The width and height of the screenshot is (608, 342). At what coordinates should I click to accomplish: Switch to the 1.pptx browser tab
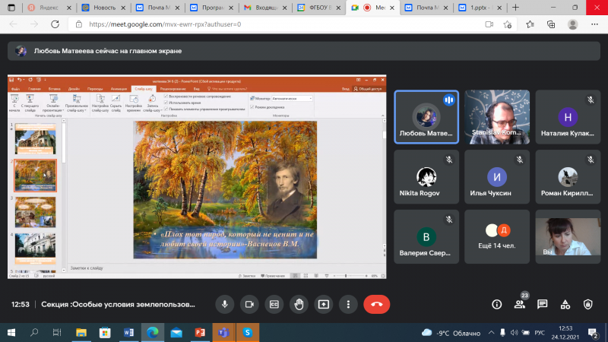point(480,8)
